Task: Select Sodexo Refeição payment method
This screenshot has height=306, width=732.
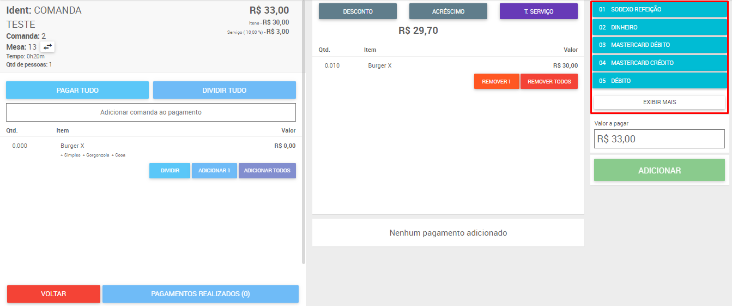Action: [660, 9]
